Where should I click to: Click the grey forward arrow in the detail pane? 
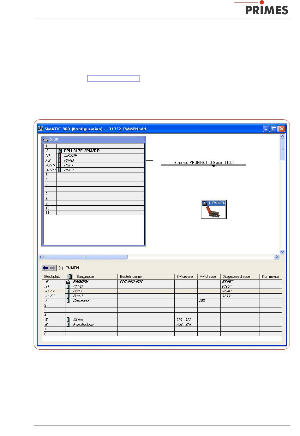click(53, 268)
